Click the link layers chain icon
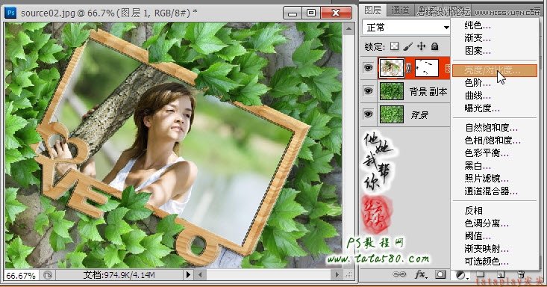The height and width of the screenshot is (287, 547). click(x=399, y=274)
